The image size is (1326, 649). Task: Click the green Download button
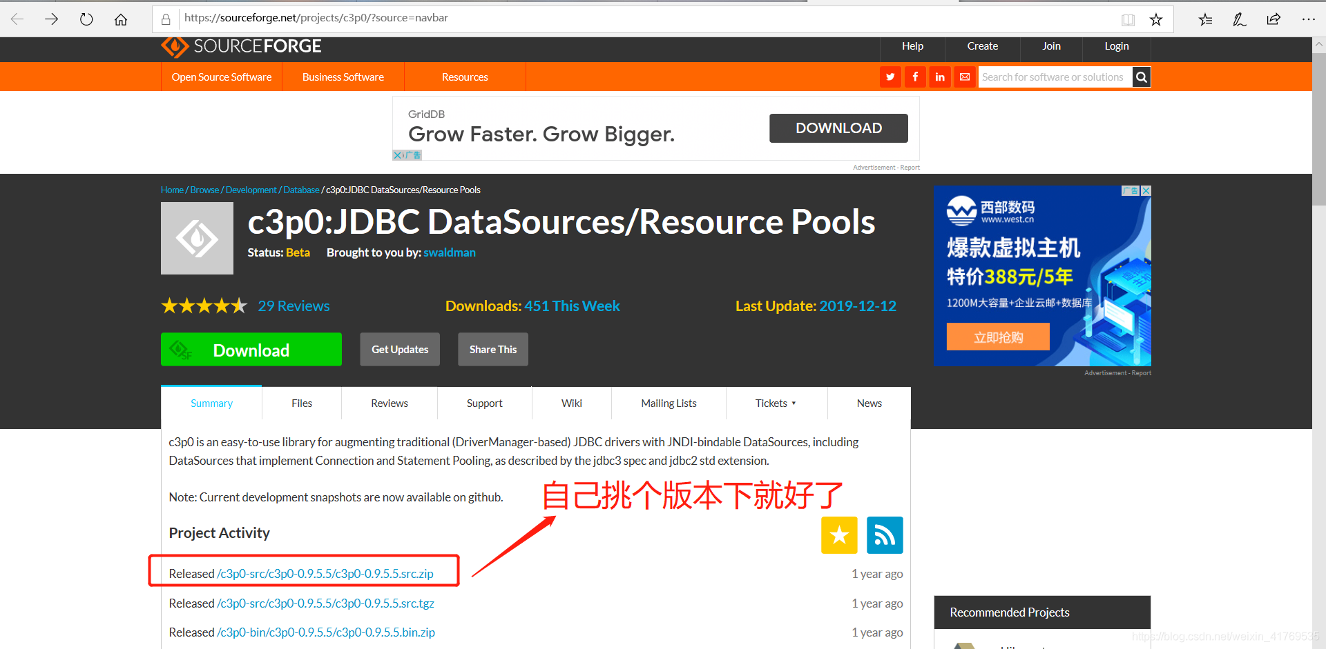pos(251,350)
